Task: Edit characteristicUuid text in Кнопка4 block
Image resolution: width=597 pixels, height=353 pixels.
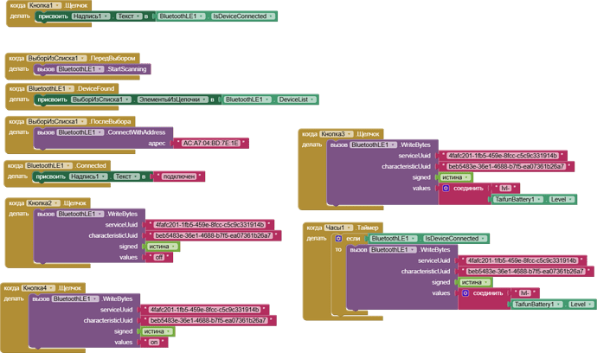Action: click(x=208, y=321)
